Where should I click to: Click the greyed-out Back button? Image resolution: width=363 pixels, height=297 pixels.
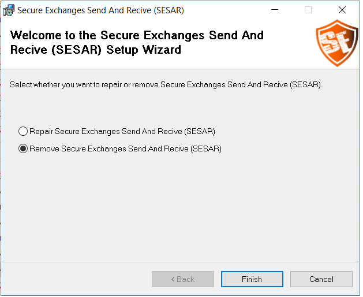tap(183, 279)
